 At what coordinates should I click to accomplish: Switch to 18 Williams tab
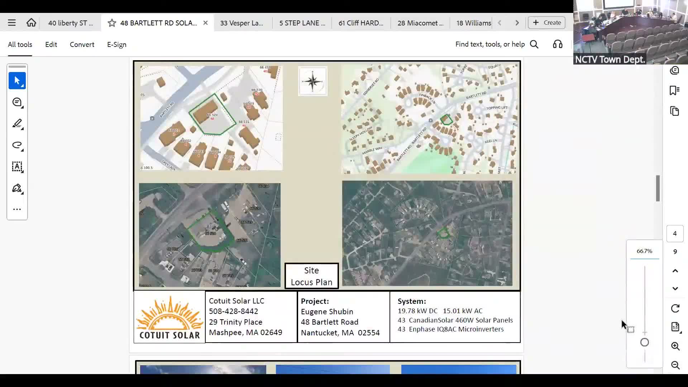474,23
